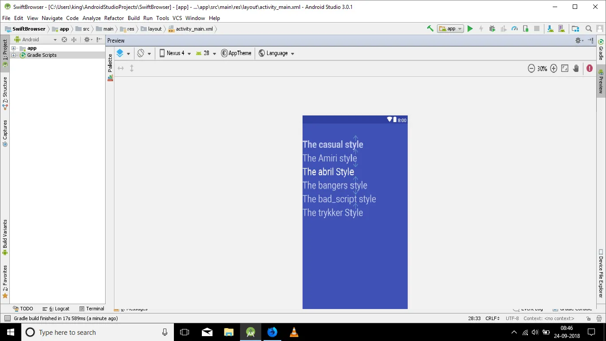Expand the Gradle Scripts tree node
The height and width of the screenshot is (341, 606).
14,55
